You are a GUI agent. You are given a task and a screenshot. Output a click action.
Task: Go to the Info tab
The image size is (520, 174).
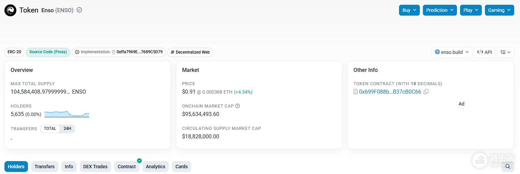[69, 167]
